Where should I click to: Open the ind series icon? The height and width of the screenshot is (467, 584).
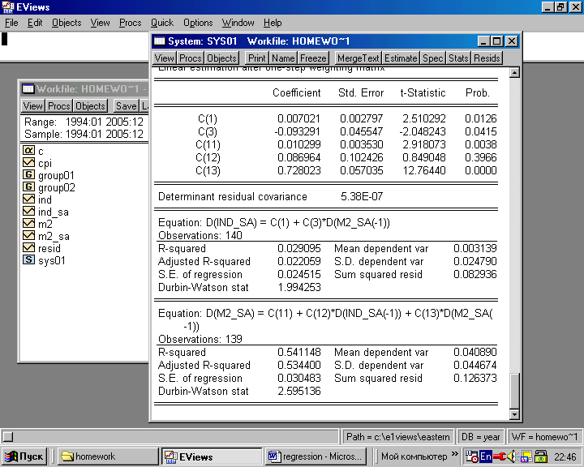(x=28, y=199)
